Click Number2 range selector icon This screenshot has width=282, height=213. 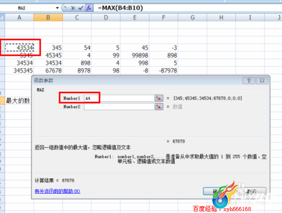point(158,107)
